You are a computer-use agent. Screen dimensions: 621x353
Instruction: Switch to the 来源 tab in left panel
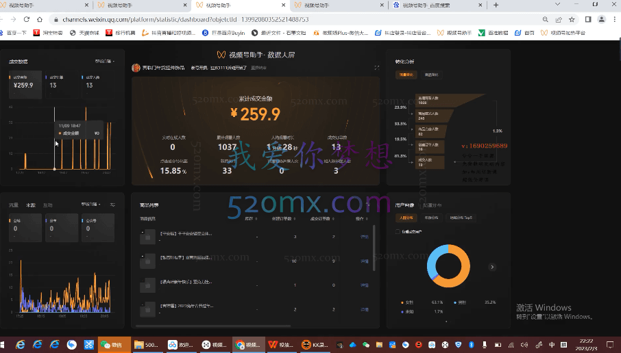tap(31, 205)
